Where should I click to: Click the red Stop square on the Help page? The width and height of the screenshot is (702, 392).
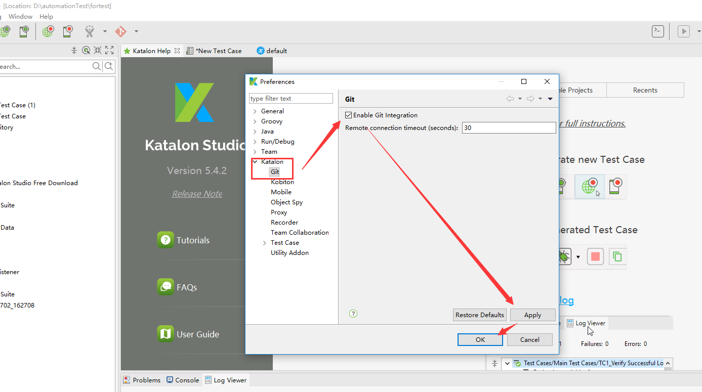pos(595,256)
